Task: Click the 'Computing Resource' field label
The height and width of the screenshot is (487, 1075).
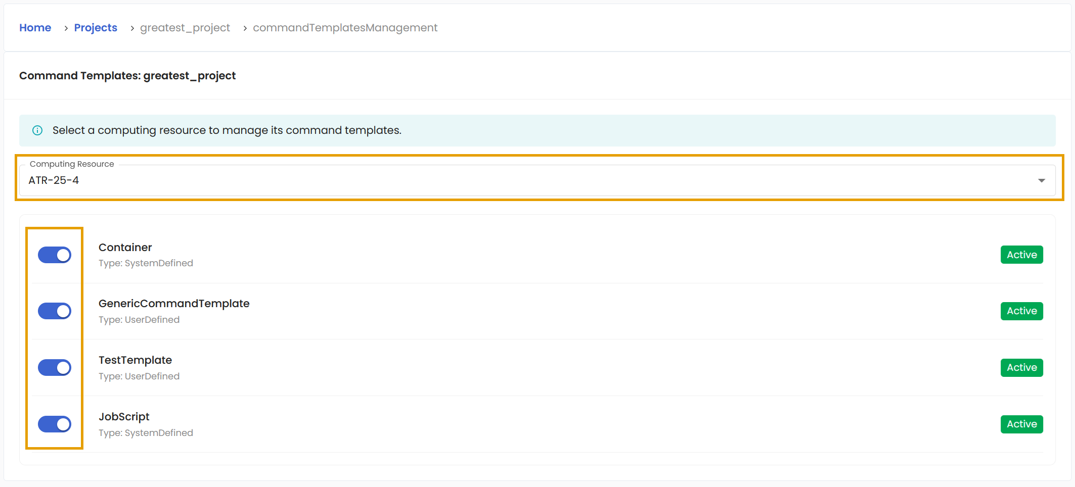Action: [x=72, y=164]
